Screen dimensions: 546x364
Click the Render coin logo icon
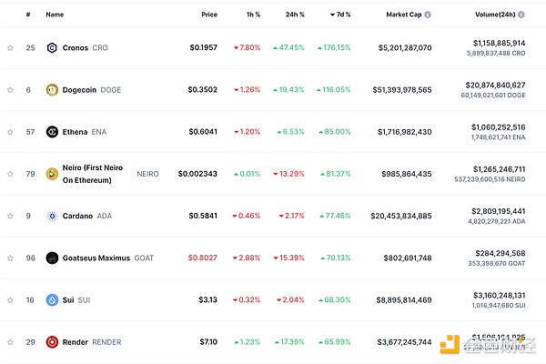coord(52,342)
